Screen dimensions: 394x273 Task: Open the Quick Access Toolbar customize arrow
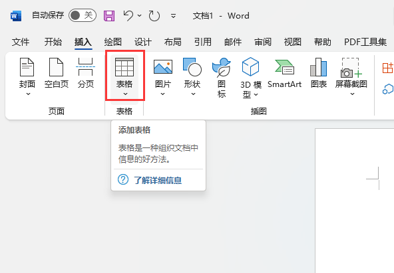tap(173, 16)
